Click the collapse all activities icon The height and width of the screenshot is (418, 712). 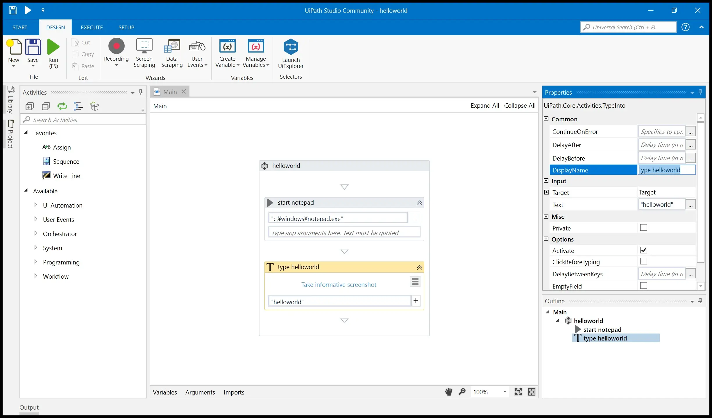point(46,107)
